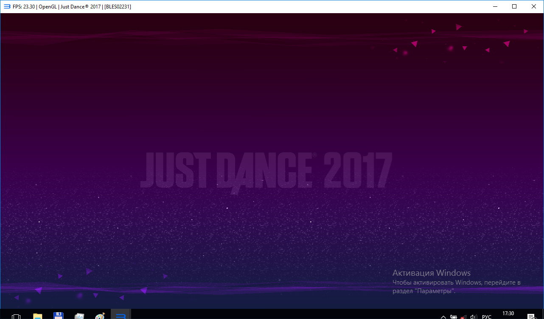Screen dimensions: 544x319
Task: Maximize the Just Dance 2017 window
Action: [514, 6]
